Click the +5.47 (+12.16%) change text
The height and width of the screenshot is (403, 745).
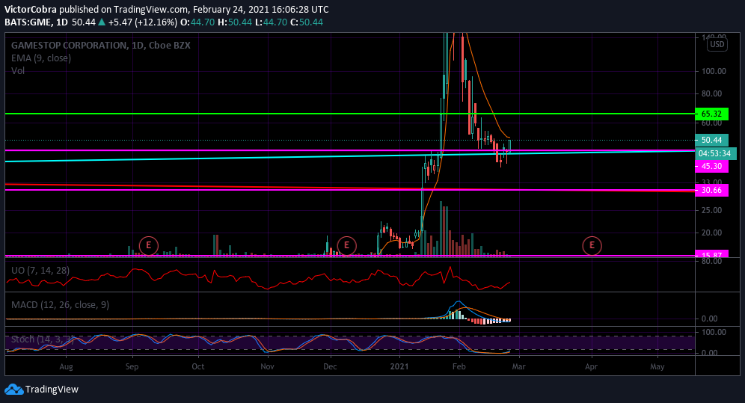(x=143, y=22)
